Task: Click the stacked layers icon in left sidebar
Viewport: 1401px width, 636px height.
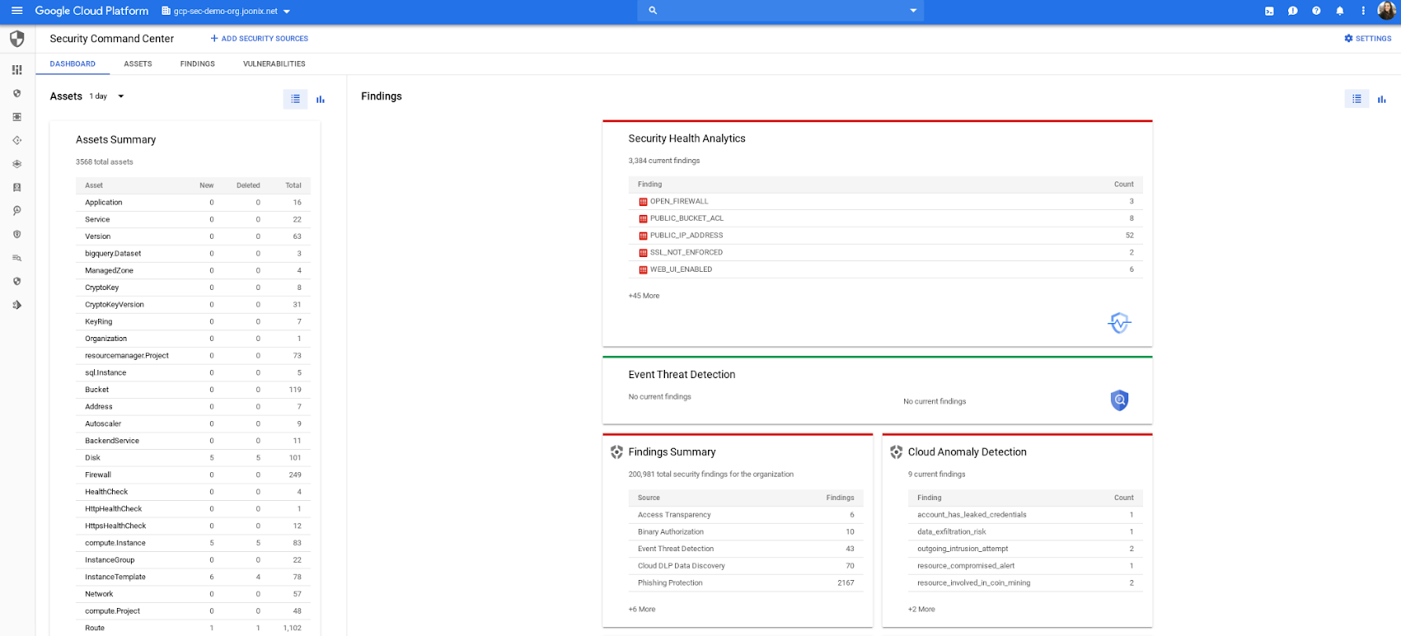Action: tap(16, 164)
